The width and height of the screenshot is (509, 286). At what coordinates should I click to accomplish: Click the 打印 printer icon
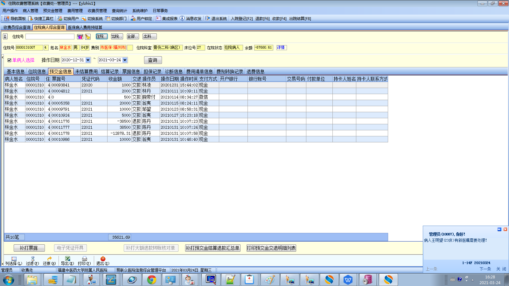(84, 259)
